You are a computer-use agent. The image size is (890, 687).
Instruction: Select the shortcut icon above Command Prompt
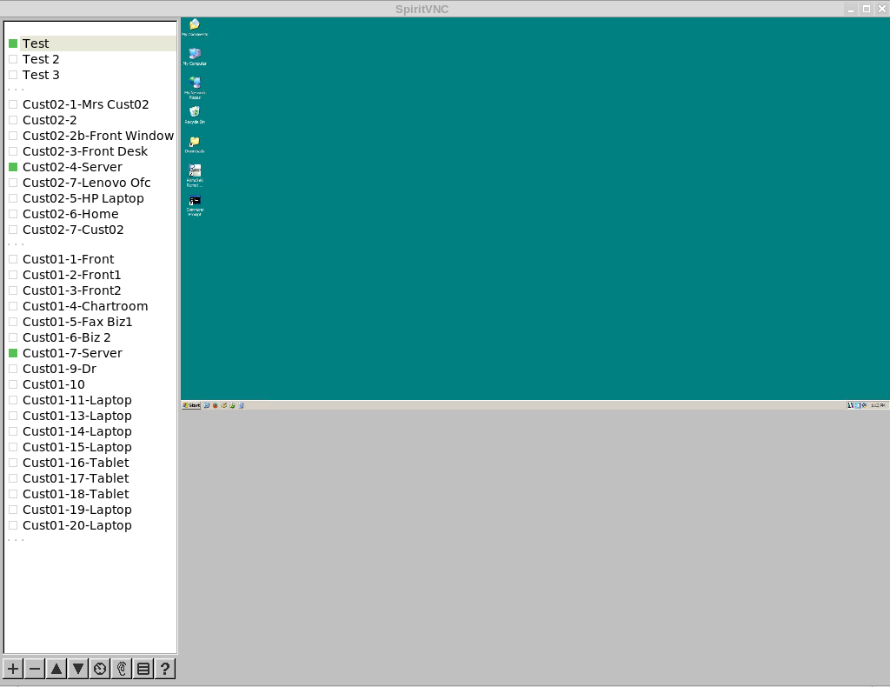[195, 176]
